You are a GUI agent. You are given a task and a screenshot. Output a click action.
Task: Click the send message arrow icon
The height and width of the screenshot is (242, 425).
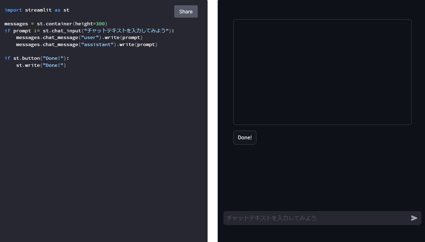[x=414, y=218]
